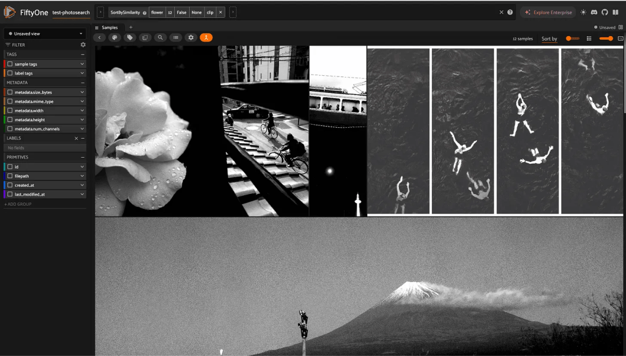
Task: Expand the sample tags filter
Action: 82,64
